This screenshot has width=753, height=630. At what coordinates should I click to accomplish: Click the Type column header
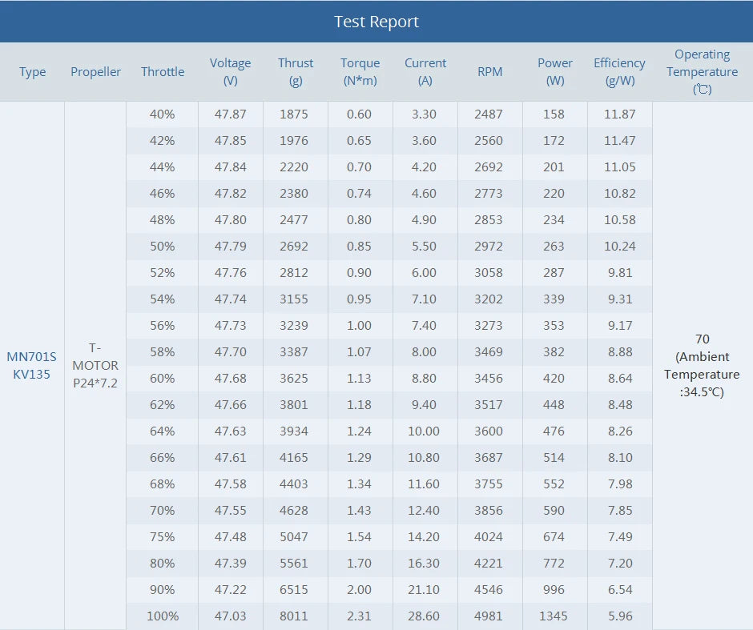[32, 72]
